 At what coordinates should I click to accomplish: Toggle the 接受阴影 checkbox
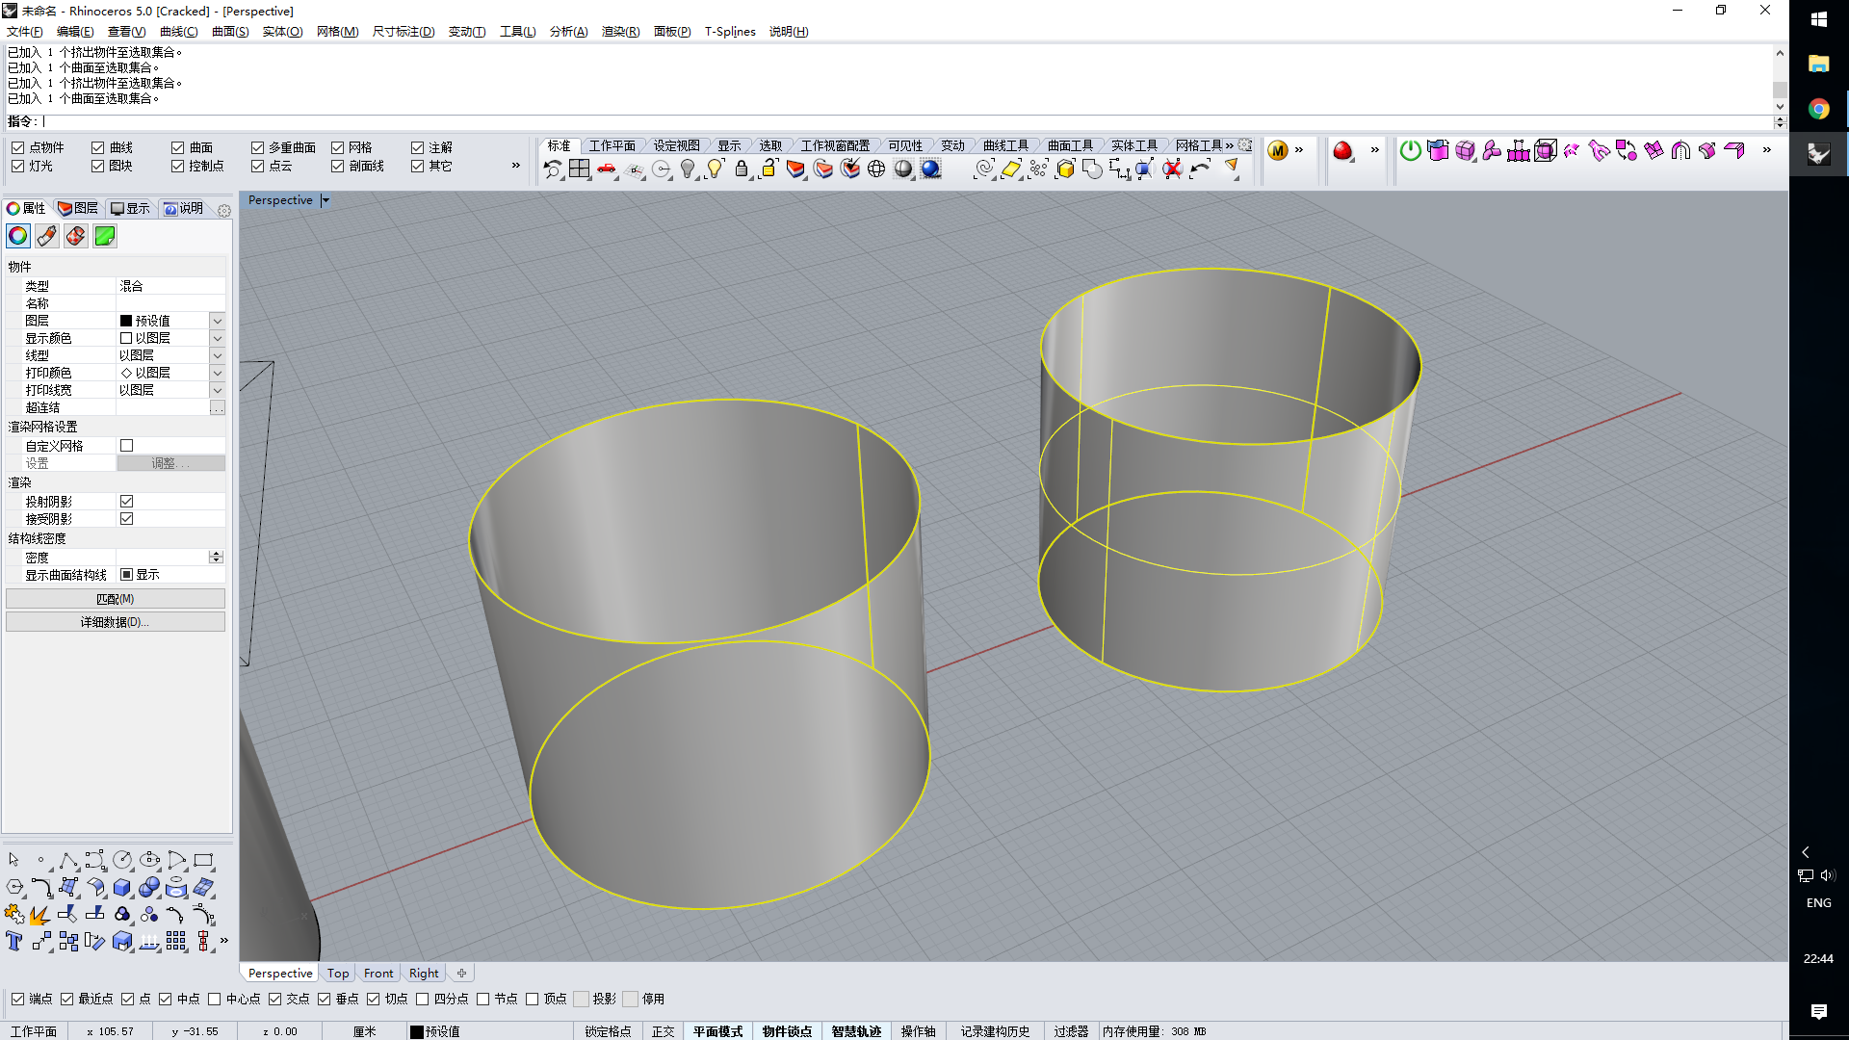[126, 519]
